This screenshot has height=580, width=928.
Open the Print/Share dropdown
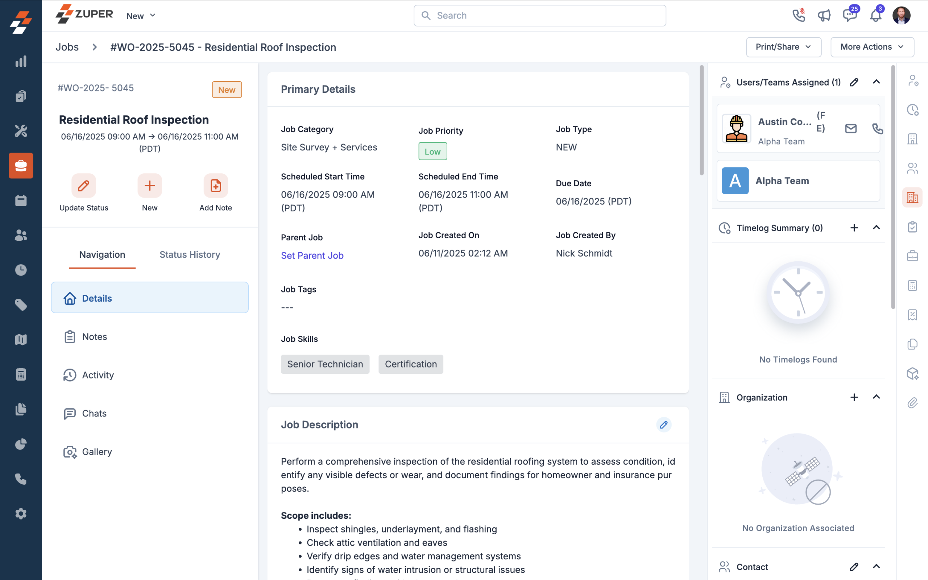coord(783,47)
